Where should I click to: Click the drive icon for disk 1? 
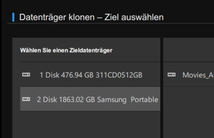coord(26,75)
